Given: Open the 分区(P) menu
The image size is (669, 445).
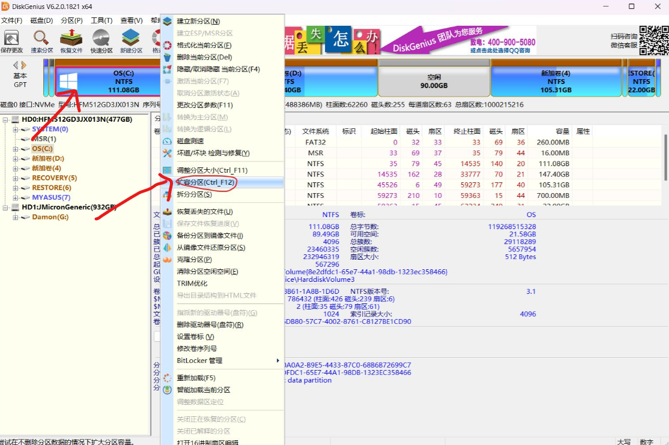Looking at the screenshot, I should click(x=71, y=20).
